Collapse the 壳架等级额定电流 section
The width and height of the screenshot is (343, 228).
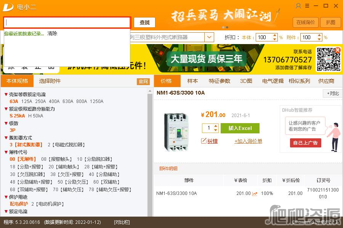[x=6, y=95]
